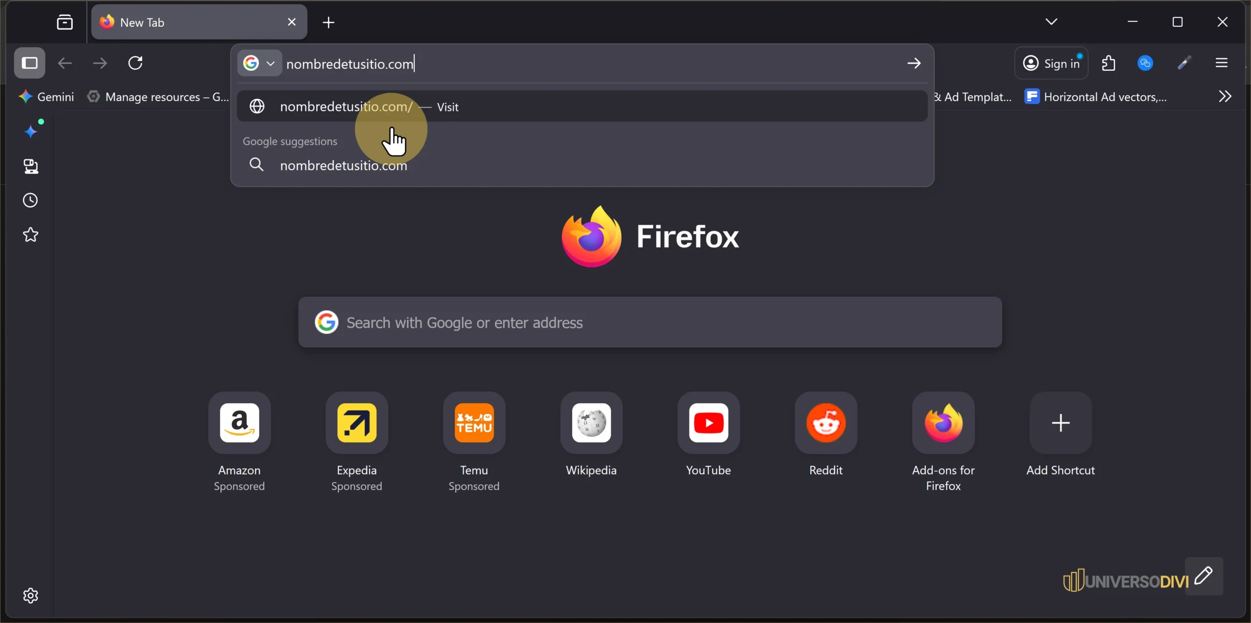Select the New Tab tab
This screenshot has width=1251, height=623.
coord(199,22)
